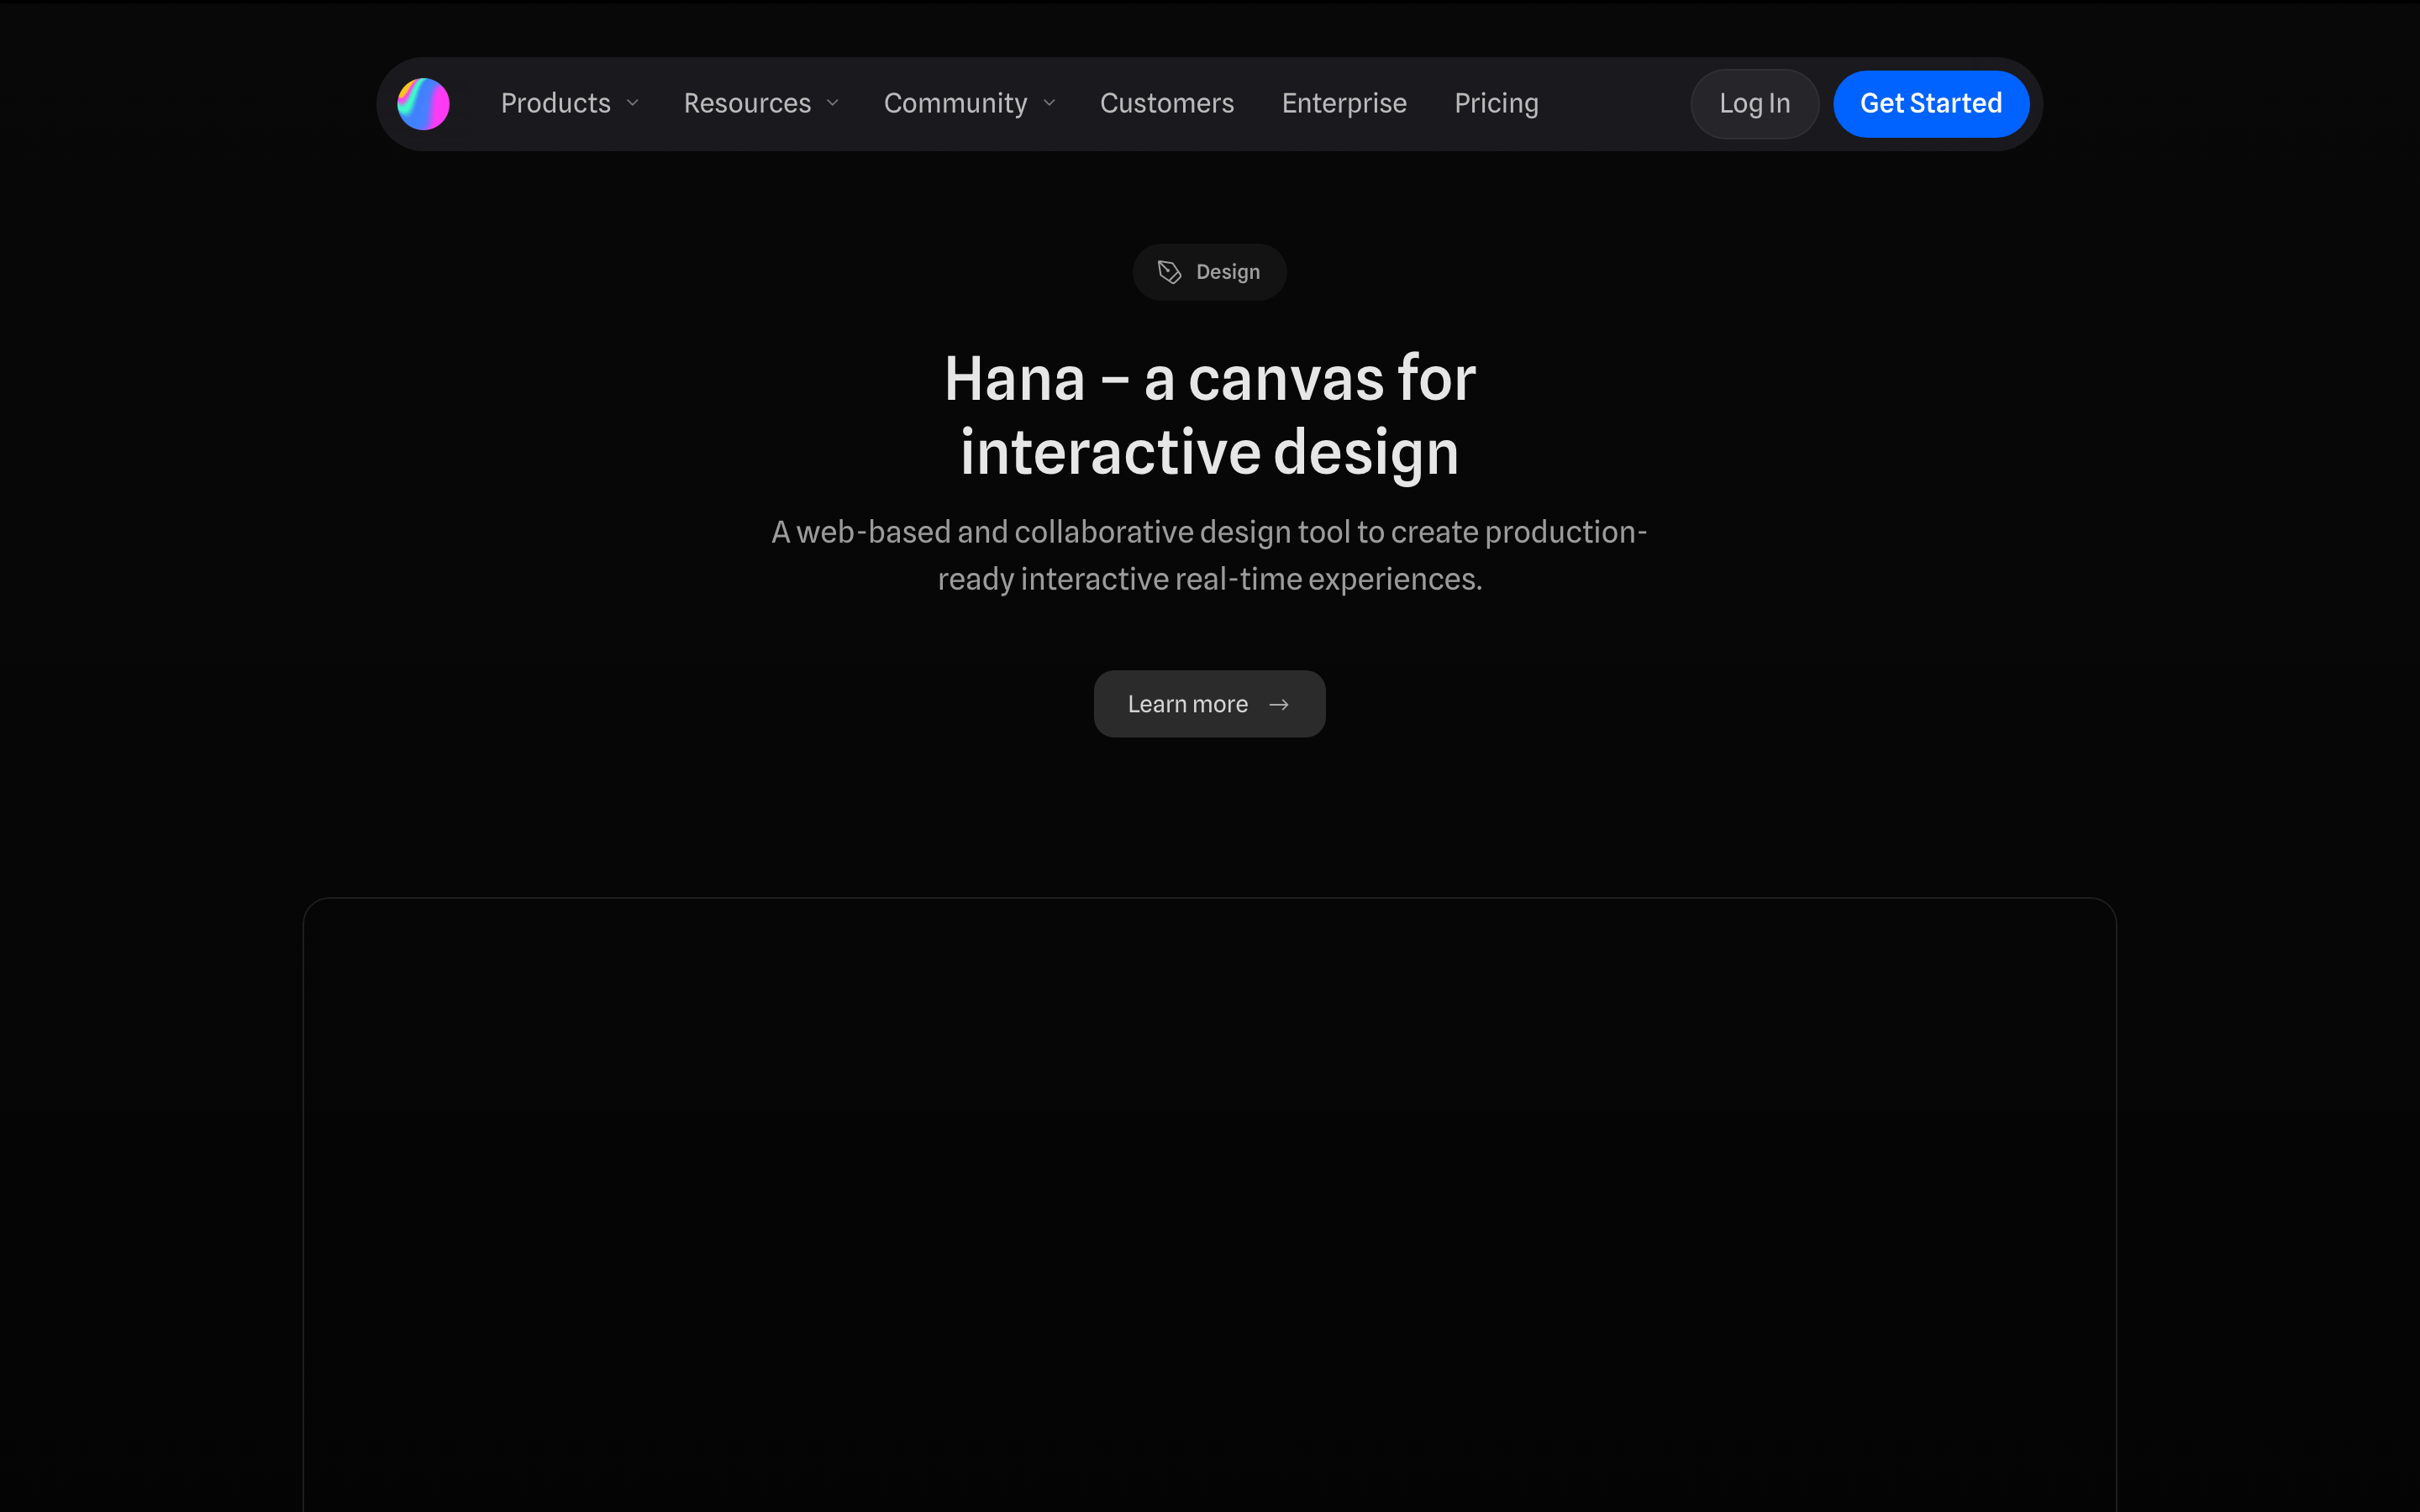This screenshot has width=2420, height=1512.
Task: Click the arrow icon beside Learn more
Action: [x=1278, y=705]
